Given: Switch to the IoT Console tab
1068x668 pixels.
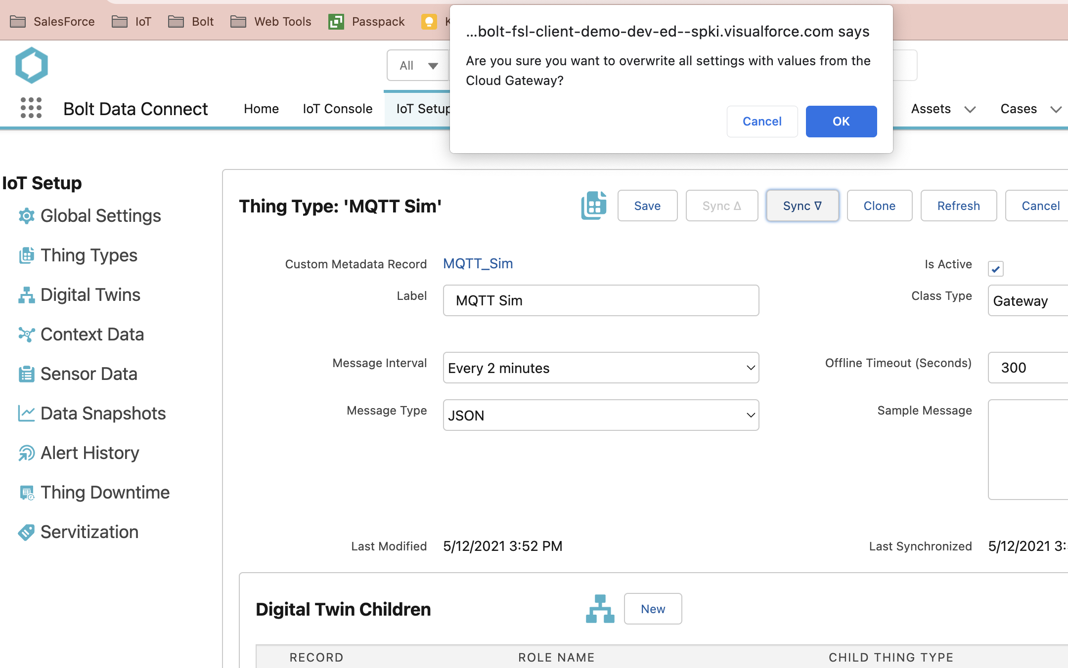Looking at the screenshot, I should (338, 109).
